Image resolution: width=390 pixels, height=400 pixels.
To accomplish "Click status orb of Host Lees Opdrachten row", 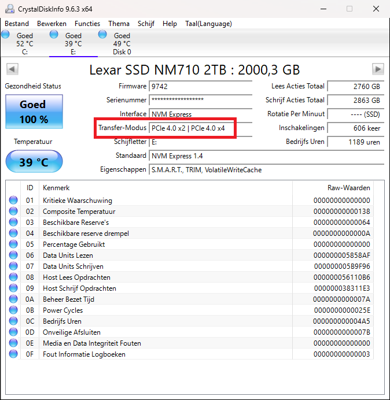I will pos(13,277).
